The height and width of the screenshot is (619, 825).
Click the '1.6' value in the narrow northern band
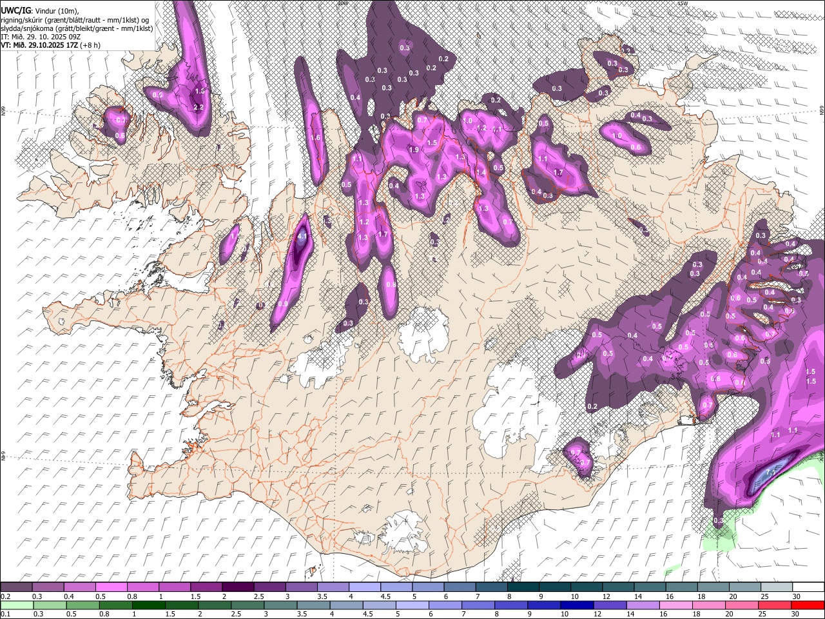[315, 137]
